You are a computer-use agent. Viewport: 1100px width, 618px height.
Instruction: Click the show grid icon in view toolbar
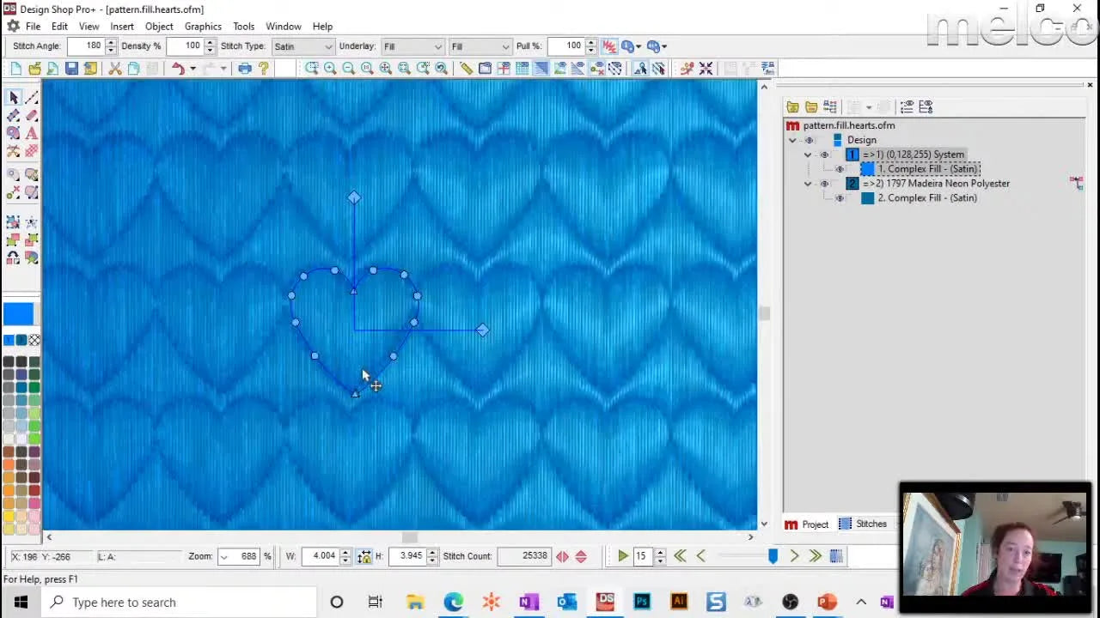tap(522, 69)
